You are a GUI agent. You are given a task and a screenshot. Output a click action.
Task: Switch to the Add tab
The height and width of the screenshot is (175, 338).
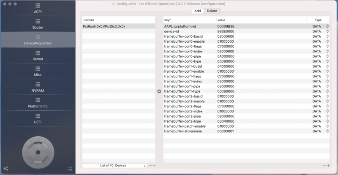coord(198,11)
